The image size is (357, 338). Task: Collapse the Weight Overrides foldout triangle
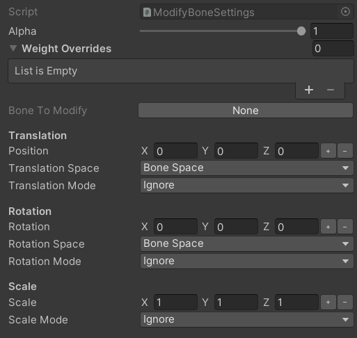point(13,48)
